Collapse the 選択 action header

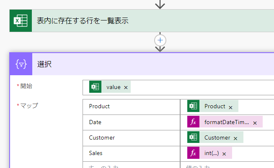coord(126,64)
